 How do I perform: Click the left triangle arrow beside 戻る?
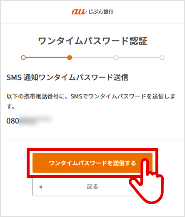[40, 187]
